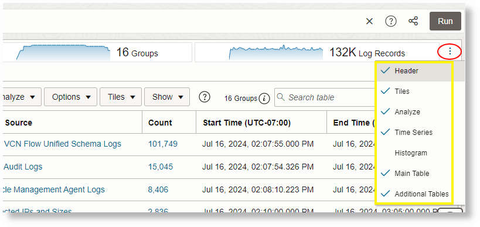The width and height of the screenshot is (480, 227).
Task: Sort by Start Time (UTC-07:00) header
Action: point(247,123)
